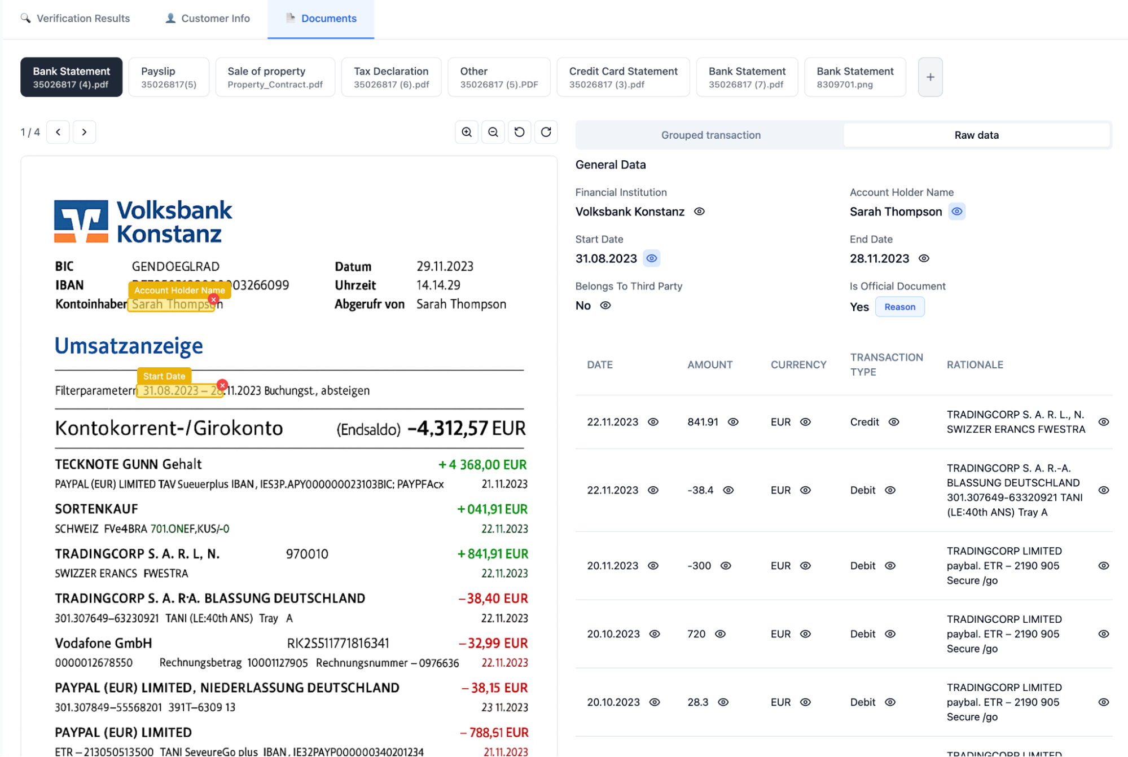Click the Reason button for official document
The width and height of the screenshot is (1128, 757).
[899, 307]
